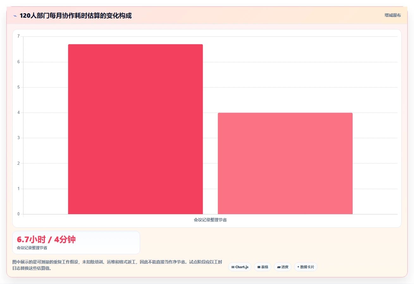Screen dimensions: 414x284
Task: Click the x-axis label 会议记录整理节省
Action: click(210, 220)
